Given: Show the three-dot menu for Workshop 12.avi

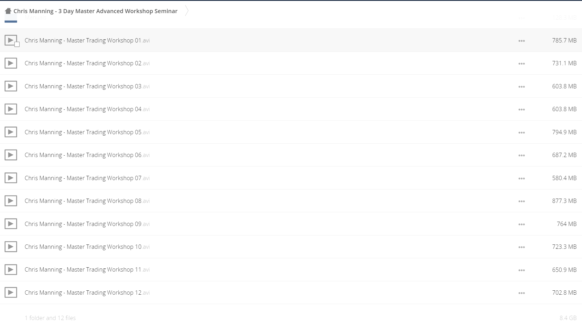Looking at the screenshot, I should pos(522,293).
